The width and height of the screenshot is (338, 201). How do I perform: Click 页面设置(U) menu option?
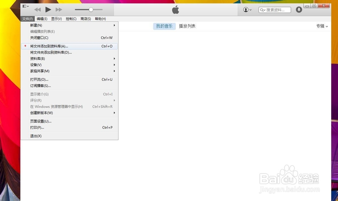click(x=40, y=121)
